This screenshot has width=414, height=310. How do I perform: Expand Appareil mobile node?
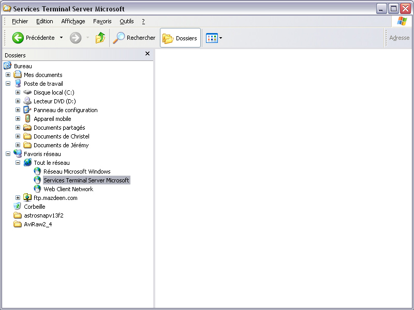(18, 119)
